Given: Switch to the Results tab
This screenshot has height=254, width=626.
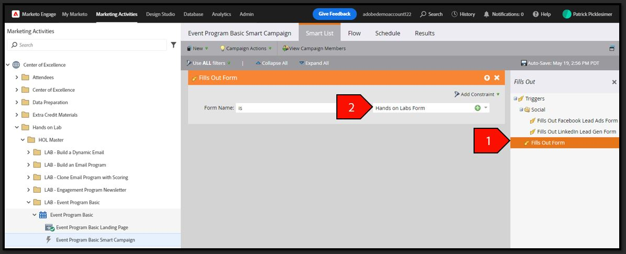Looking at the screenshot, I should click(x=425, y=33).
